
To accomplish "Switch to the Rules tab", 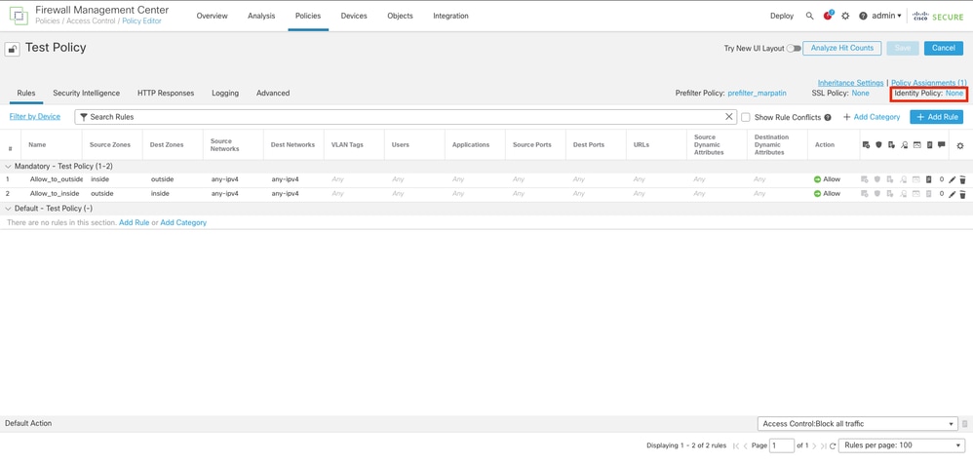I will 26,93.
